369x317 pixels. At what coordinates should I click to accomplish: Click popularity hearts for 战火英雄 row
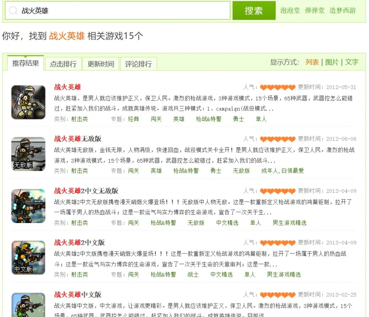click(278, 88)
